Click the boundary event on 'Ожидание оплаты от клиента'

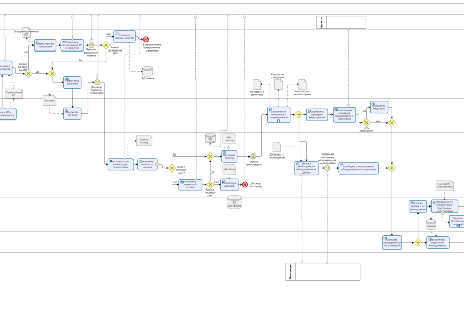coord(157,164)
